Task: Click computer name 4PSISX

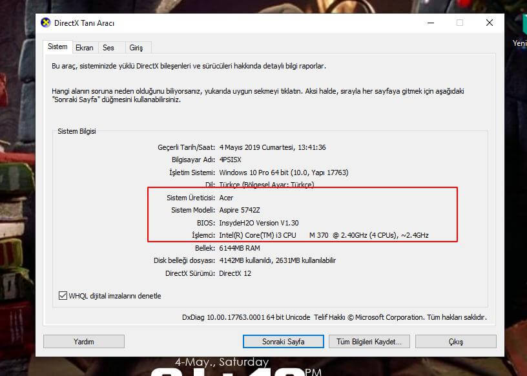Action: (230, 160)
